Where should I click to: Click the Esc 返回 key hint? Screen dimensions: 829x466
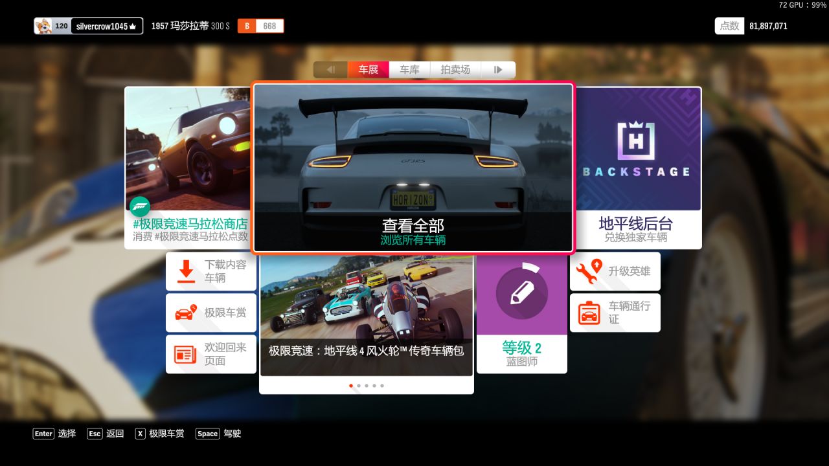pos(106,434)
